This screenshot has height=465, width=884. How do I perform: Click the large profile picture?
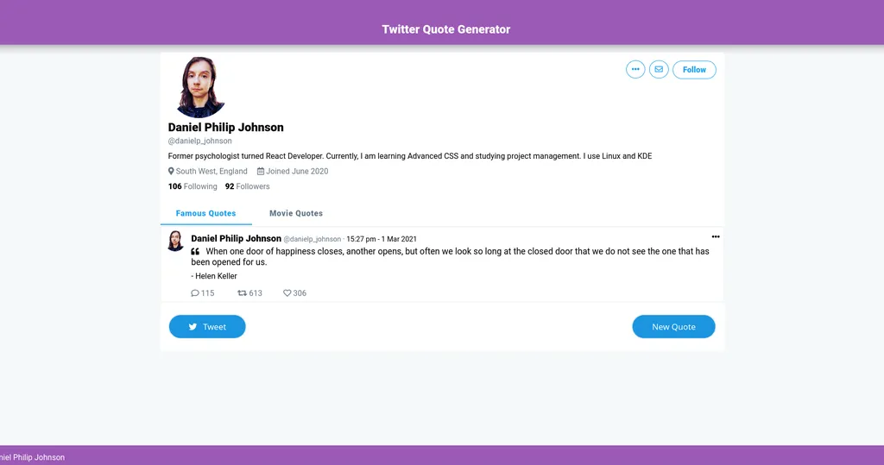pos(200,87)
